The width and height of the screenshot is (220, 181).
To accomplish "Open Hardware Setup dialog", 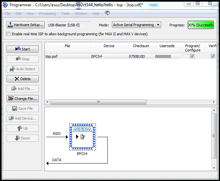I will tap(26, 25).
